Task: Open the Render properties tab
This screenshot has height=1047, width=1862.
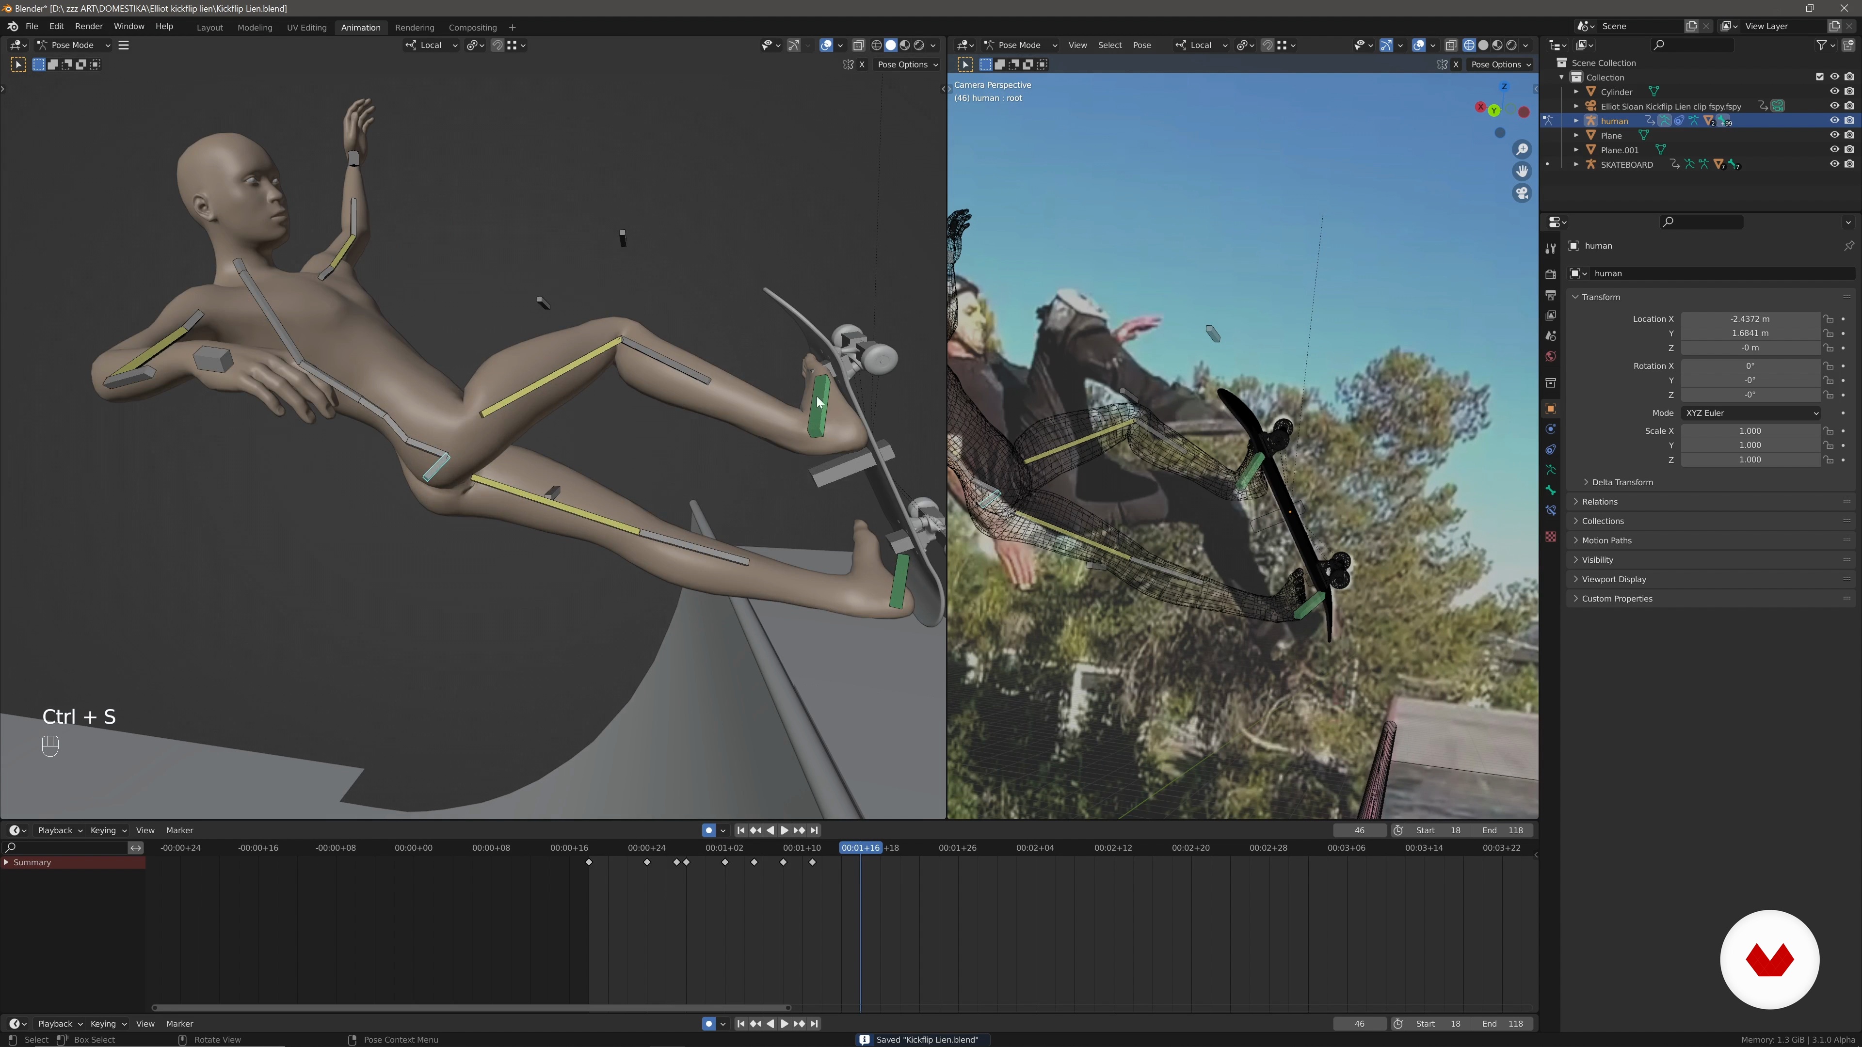Action: 1551,274
